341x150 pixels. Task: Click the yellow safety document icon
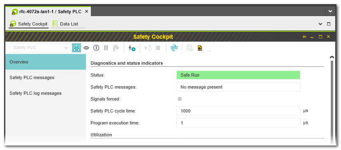point(200,48)
